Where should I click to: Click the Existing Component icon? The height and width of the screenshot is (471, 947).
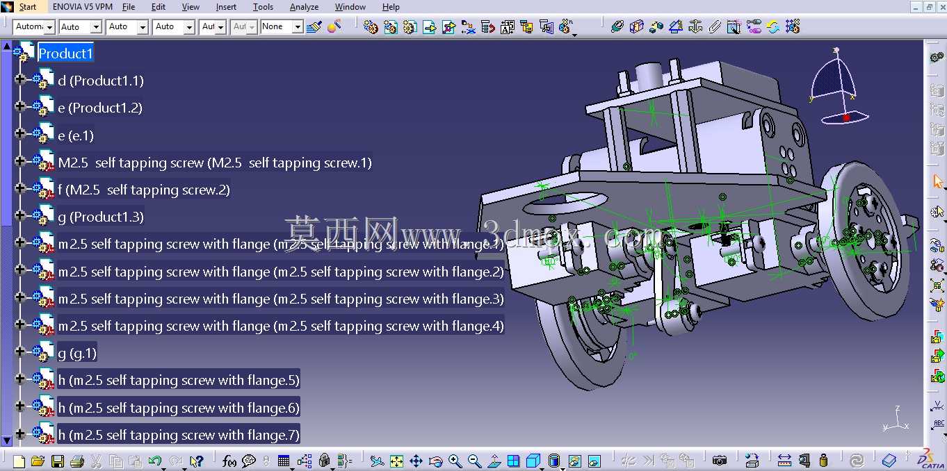[429, 27]
